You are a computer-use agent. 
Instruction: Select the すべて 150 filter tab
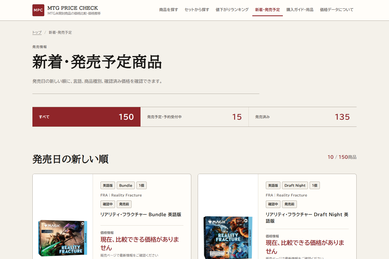pyautogui.click(x=86, y=117)
